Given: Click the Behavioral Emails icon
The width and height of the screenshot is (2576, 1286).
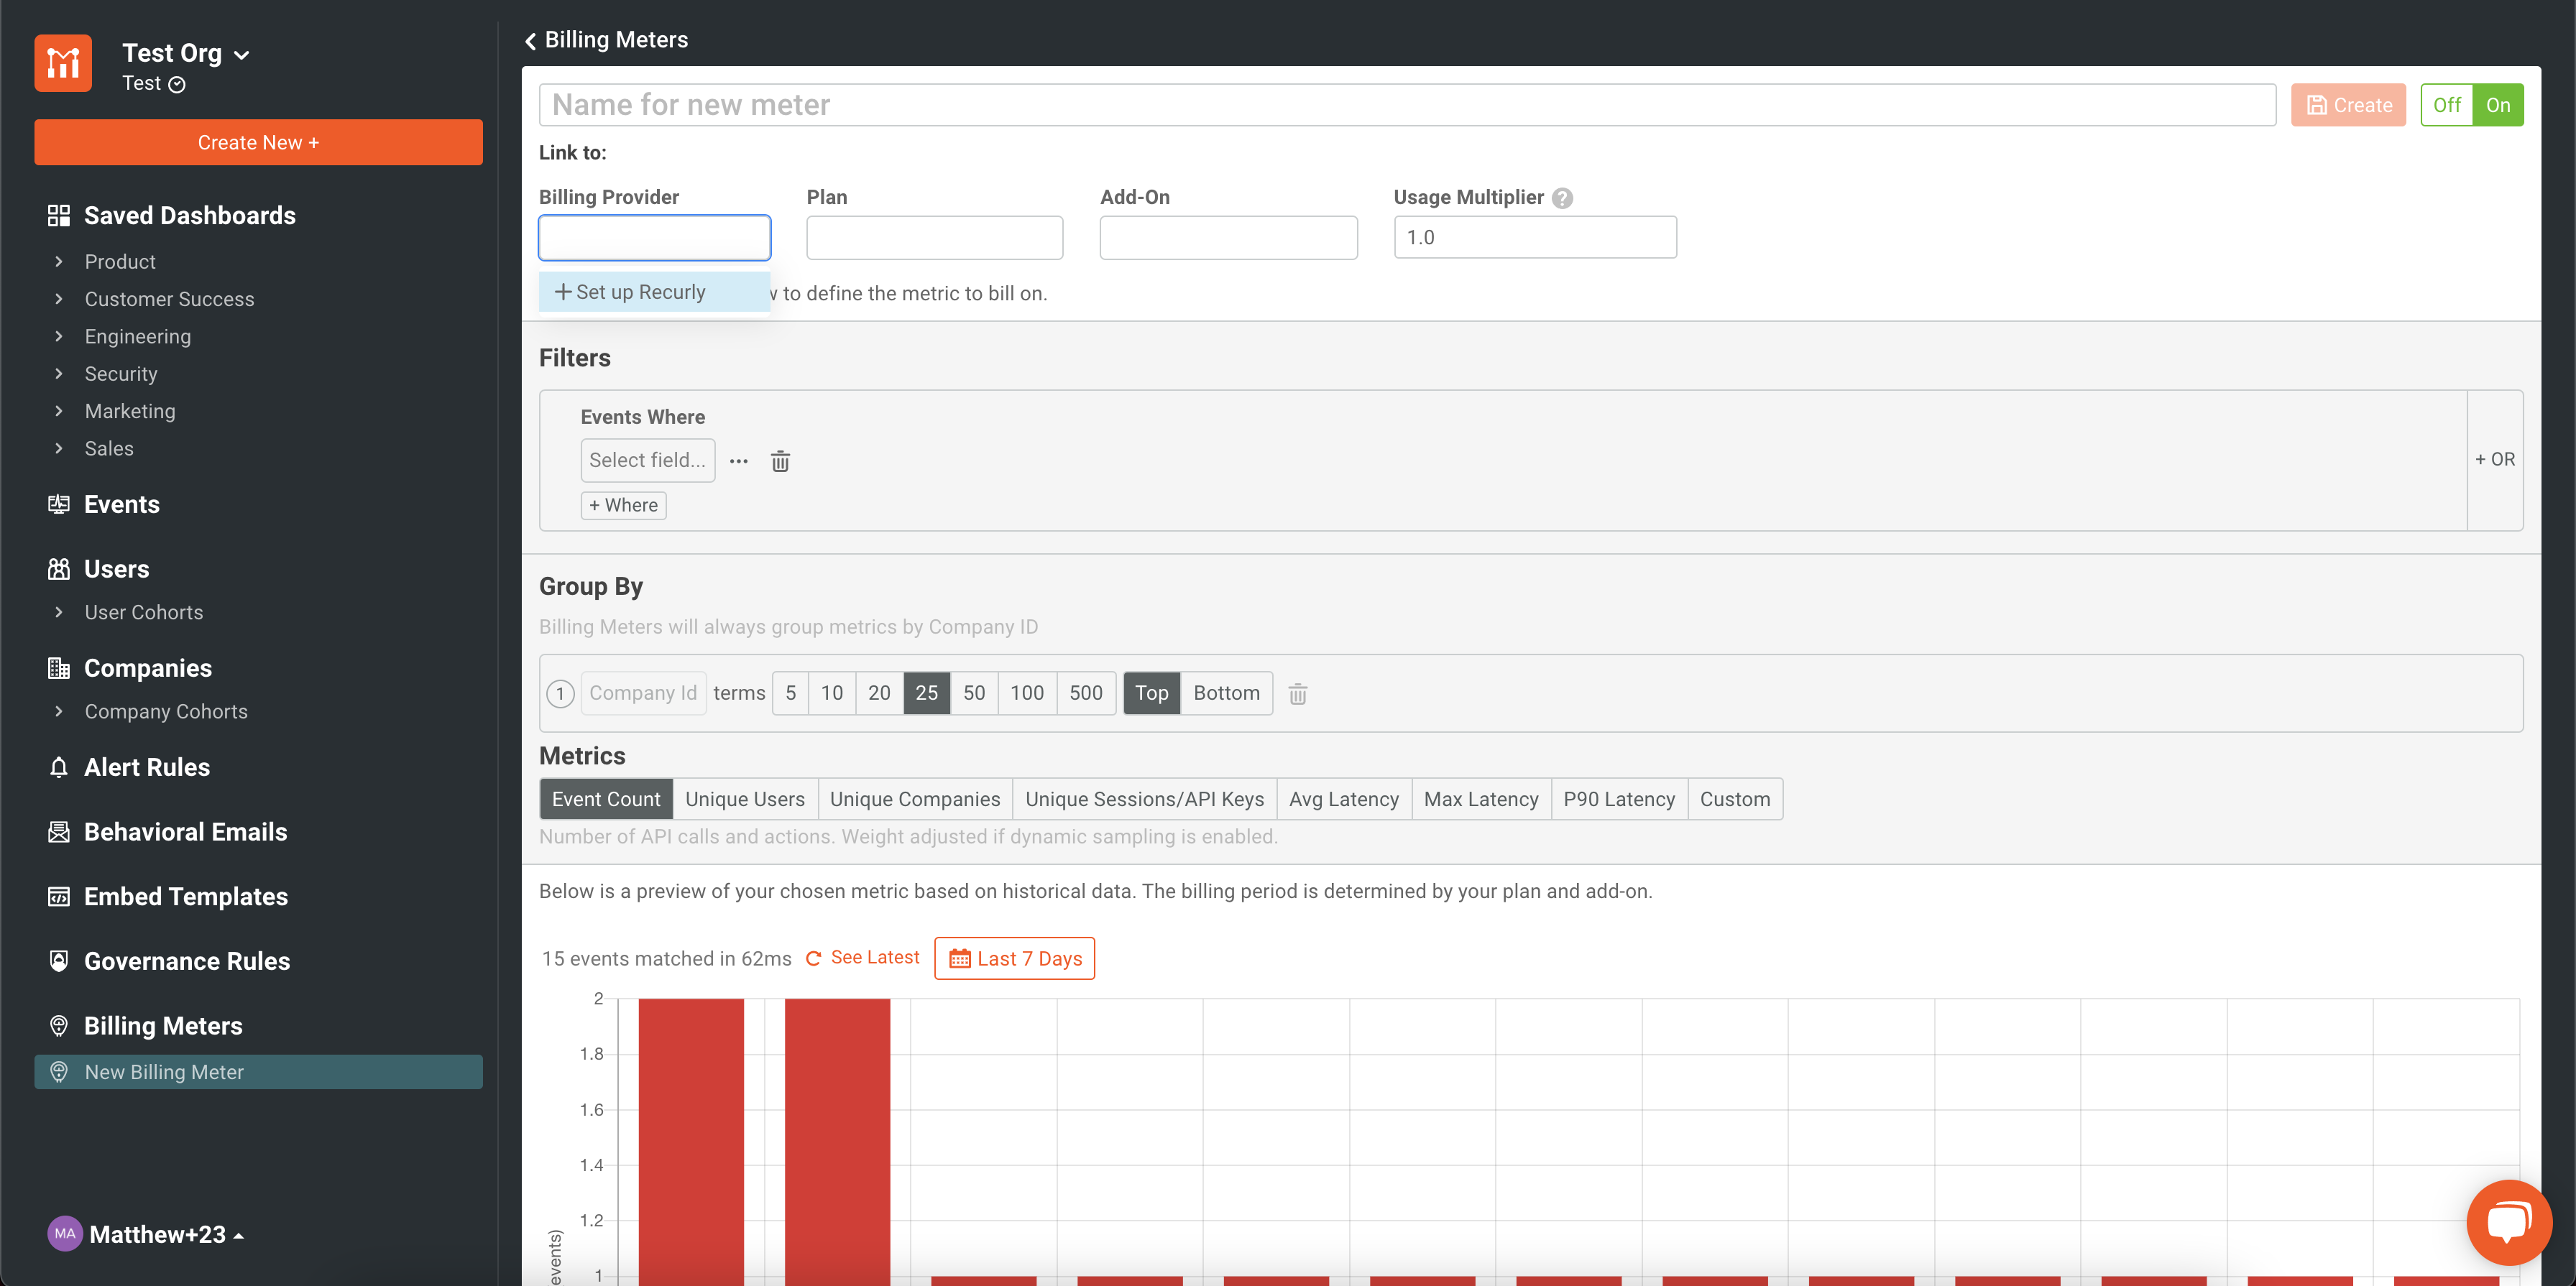Looking at the screenshot, I should tap(59, 831).
